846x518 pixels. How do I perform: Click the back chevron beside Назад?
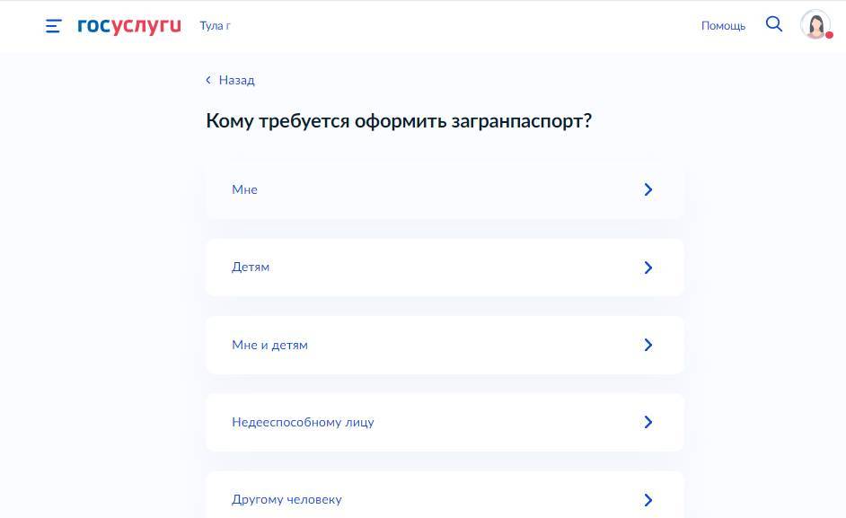click(x=208, y=80)
